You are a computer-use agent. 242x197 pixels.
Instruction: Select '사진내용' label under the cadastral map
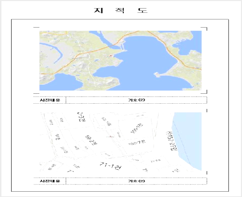coord(50,181)
